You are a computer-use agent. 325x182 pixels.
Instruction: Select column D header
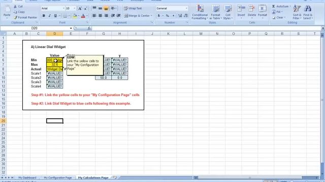55,34
